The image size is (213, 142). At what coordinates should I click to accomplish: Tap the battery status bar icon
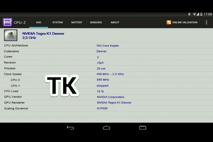click(x=201, y=14)
